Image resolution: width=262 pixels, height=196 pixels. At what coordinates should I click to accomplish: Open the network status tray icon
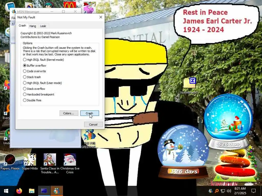[x=223, y=191]
